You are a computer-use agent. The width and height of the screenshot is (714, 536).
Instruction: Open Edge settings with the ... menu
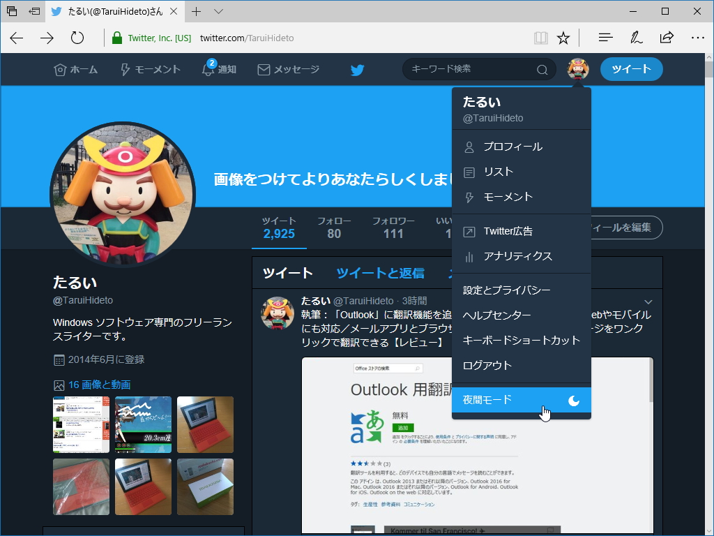click(697, 37)
